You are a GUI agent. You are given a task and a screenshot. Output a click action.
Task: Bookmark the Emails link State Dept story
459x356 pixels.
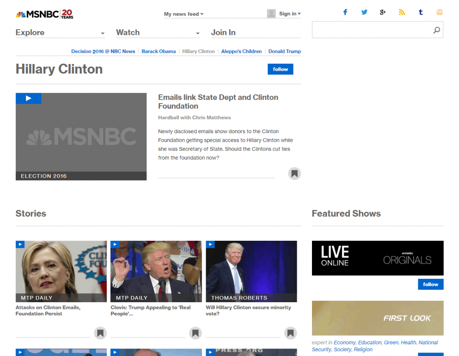click(x=294, y=174)
